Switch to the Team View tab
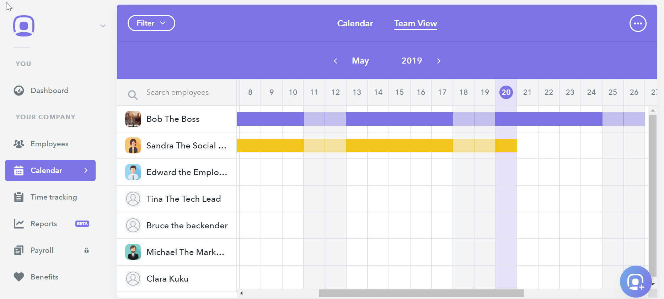 tap(416, 23)
